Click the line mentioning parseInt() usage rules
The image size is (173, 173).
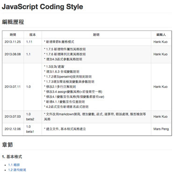[68, 77]
